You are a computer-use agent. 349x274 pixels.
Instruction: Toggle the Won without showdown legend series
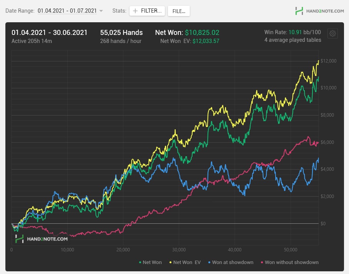(x=289, y=262)
